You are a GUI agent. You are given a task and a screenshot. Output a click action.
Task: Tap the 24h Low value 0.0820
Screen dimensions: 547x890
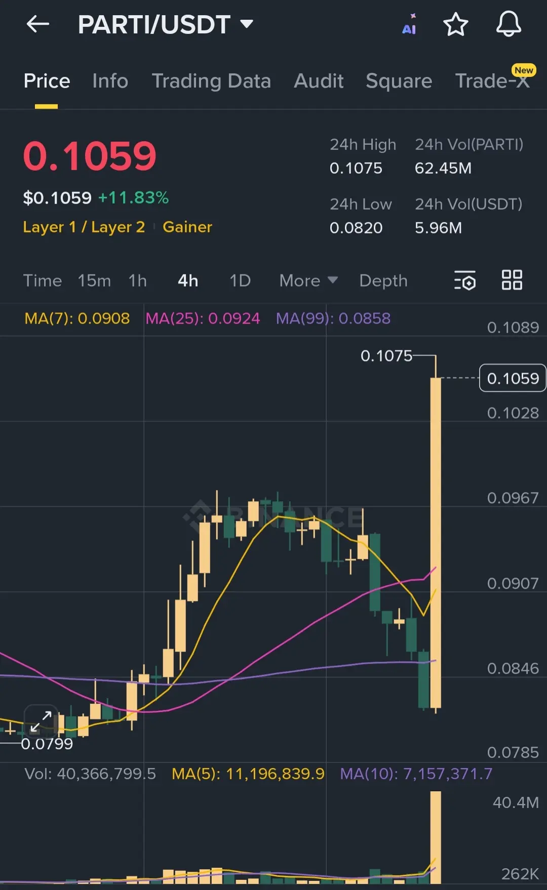point(356,228)
